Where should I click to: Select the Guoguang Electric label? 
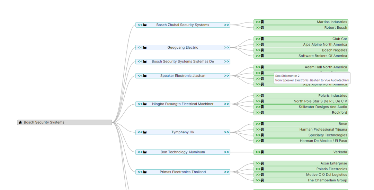click(x=183, y=48)
